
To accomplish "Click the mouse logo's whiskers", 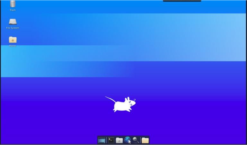I will (x=135, y=100).
